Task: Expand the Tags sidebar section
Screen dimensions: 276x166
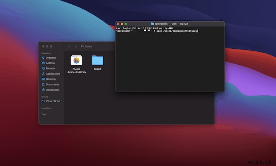Action: pos(44,114)
